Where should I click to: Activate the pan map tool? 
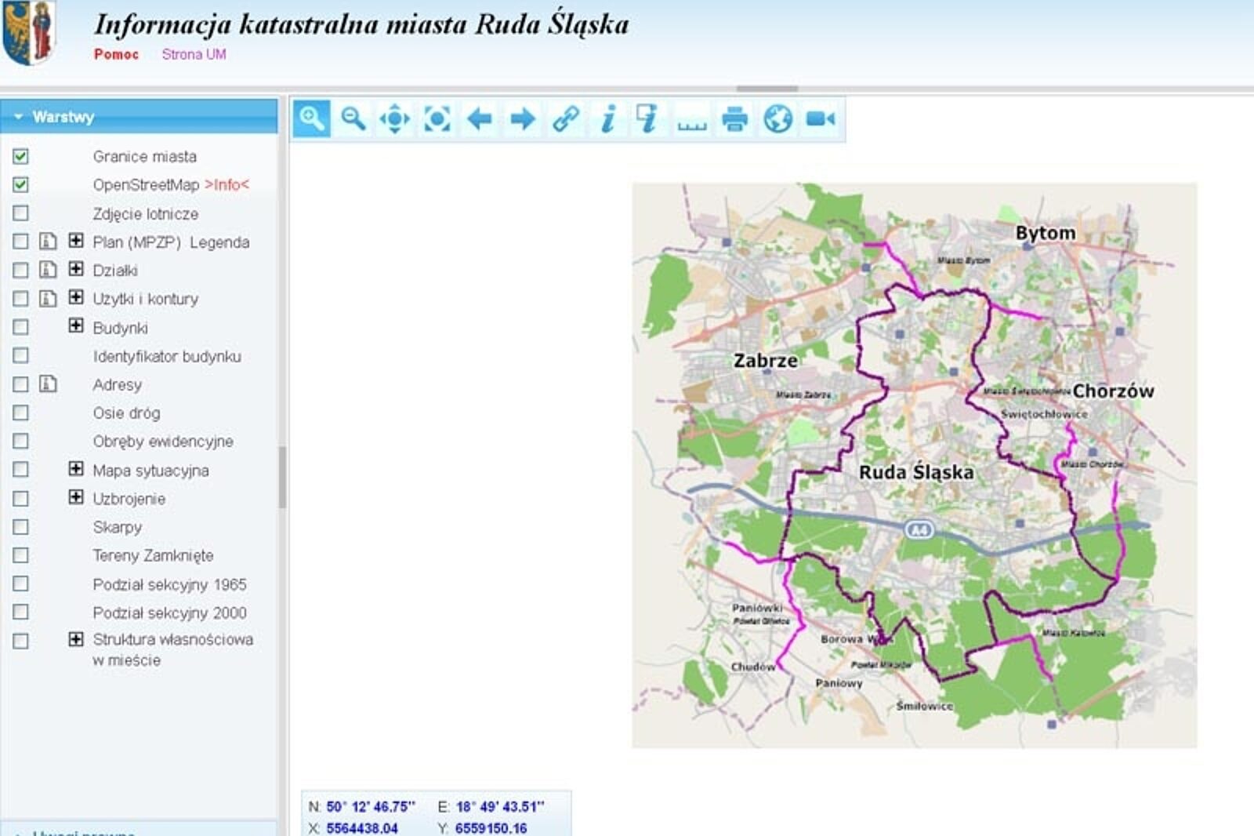click(395, 119)
